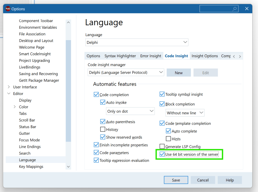Select Display under Editor
The width and height of the screenshot is (258, 192).
(x=25, y=100)
